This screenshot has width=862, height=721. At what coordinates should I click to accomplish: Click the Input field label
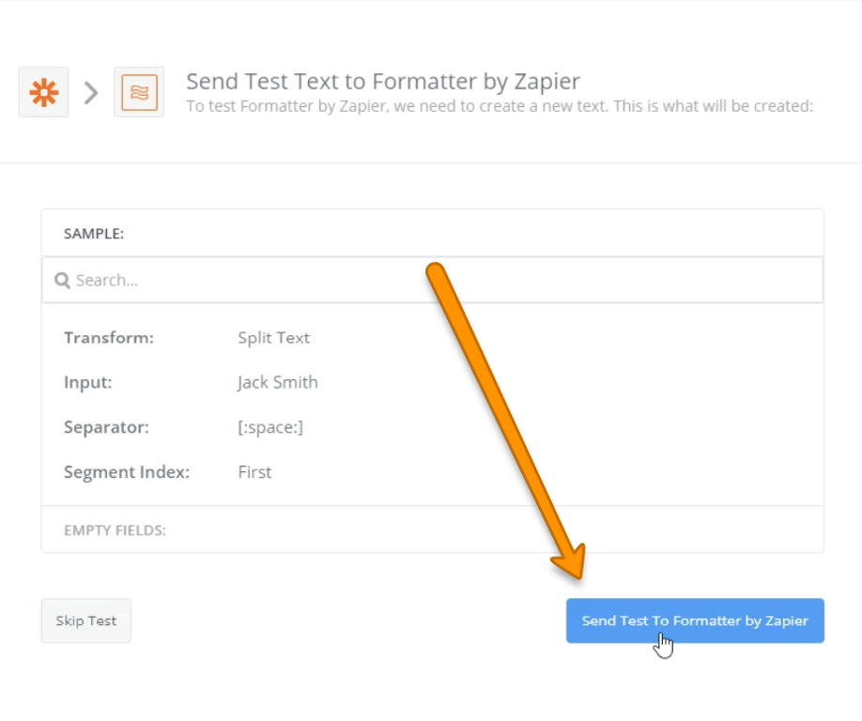pos(88,382)
